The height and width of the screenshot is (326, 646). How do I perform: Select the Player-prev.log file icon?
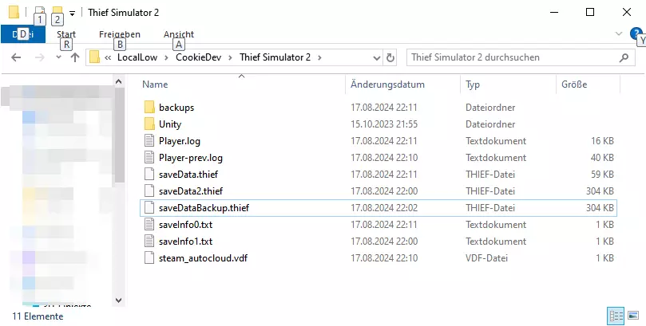149,158
